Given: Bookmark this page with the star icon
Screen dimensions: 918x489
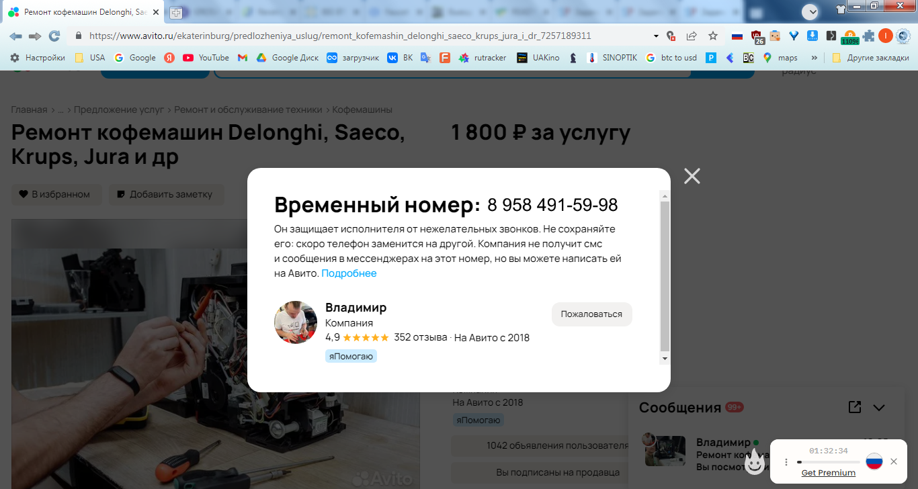Looking at the screenshot, I should (713, 36).
